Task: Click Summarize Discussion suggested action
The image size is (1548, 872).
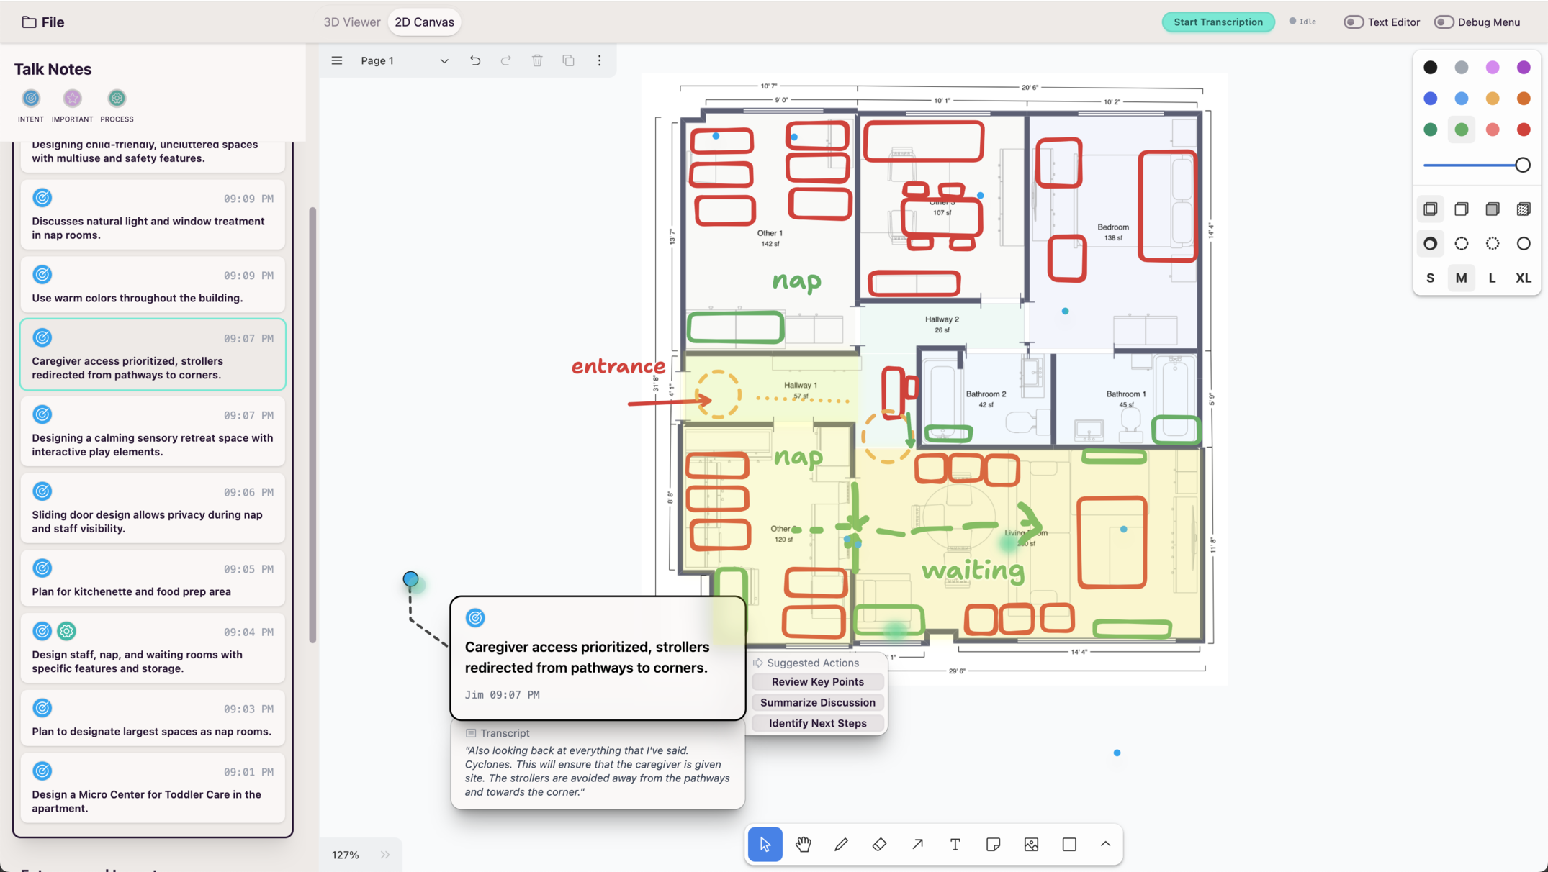Action: (817, 702)
